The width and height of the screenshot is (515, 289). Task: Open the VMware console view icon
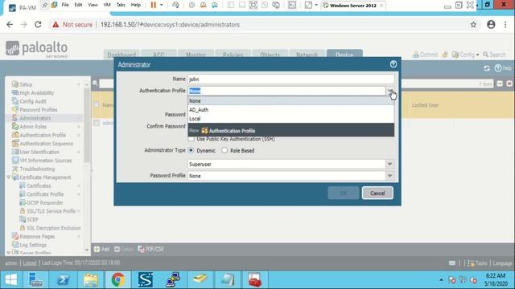292,5
